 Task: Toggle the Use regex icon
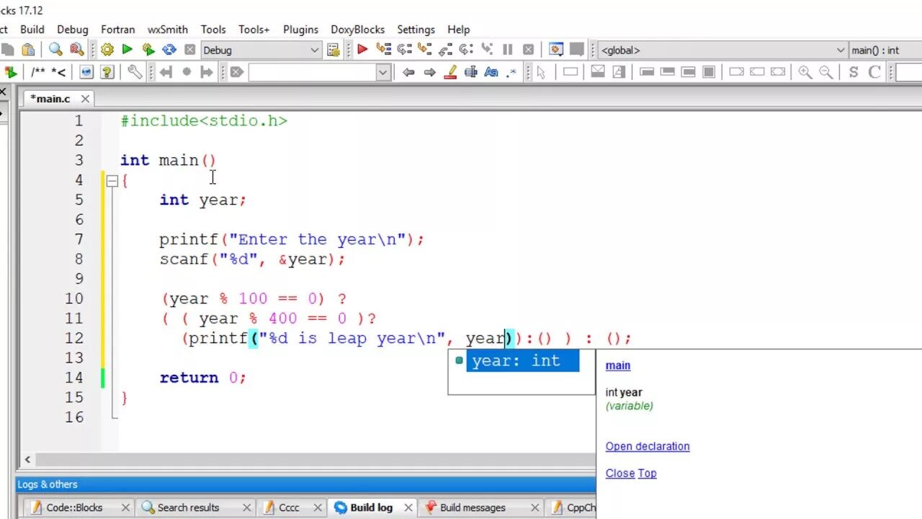point(511,71)
